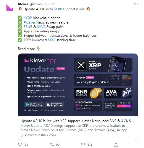Open the Klever account name
The height and width of the screenshot is (148, 144).
coord(23,4)
